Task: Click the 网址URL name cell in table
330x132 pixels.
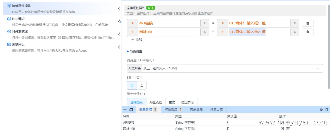Action: pyautogui.click(x=148, y=129)
